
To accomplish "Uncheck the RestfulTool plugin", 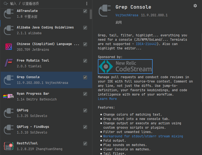I will click(85, 144).
